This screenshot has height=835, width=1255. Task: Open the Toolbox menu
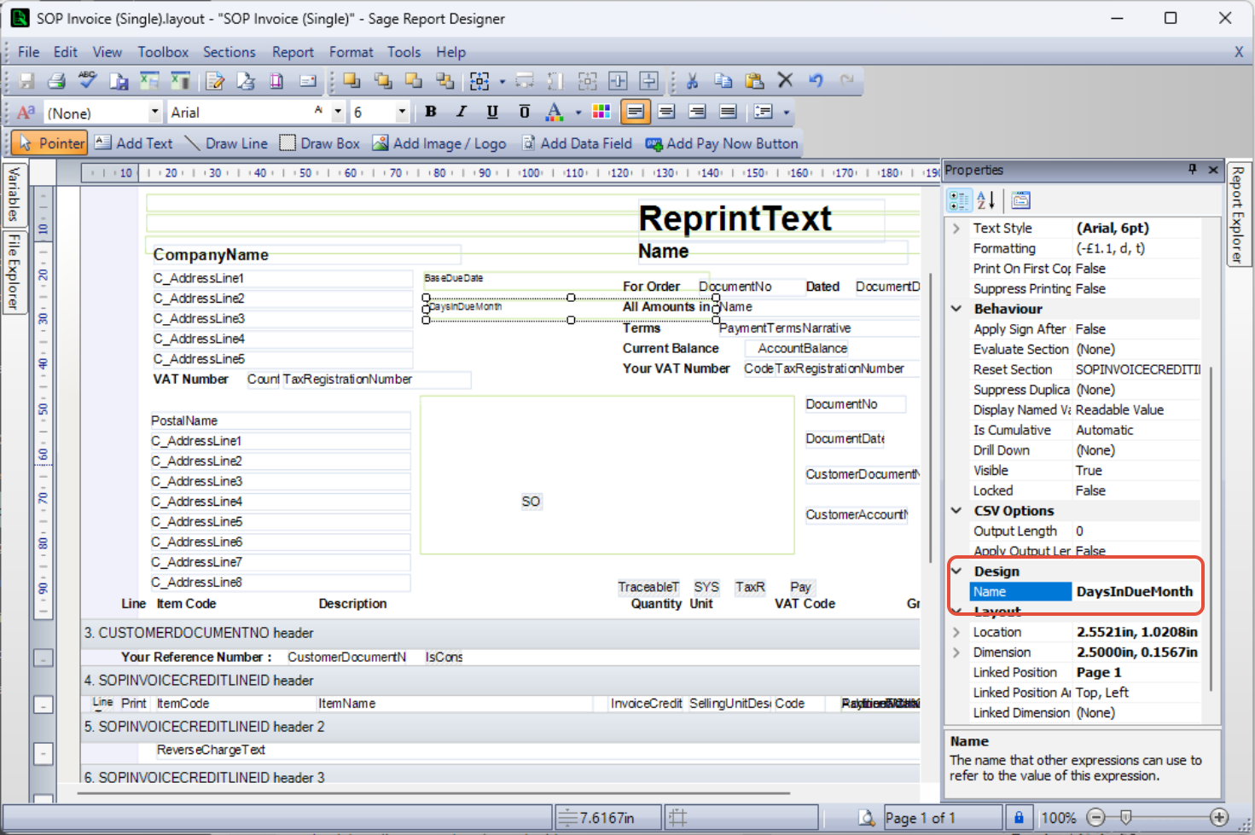(163, 52)
